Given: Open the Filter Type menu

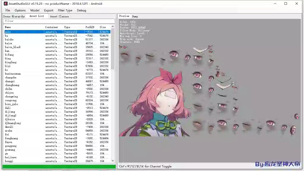Looking at the screenshot, I should (x=65, y=10).
